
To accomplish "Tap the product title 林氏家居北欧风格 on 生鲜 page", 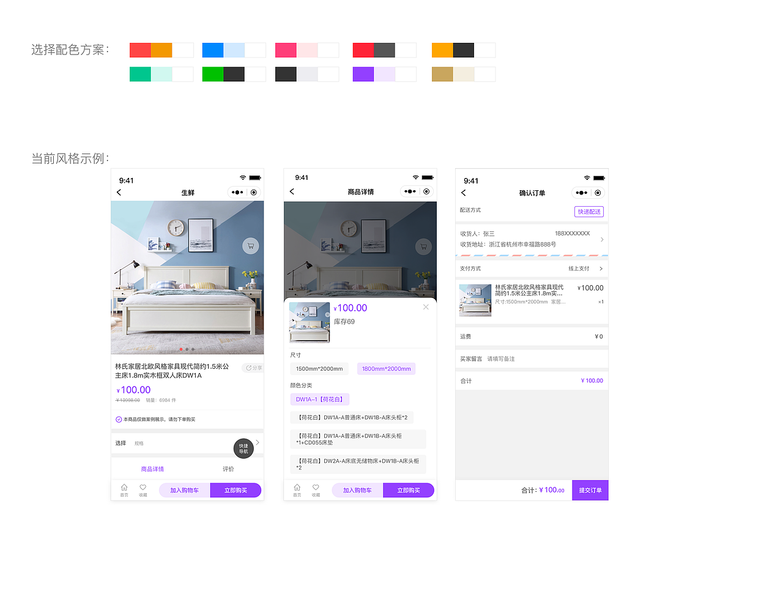I will (x=172, y=371).
